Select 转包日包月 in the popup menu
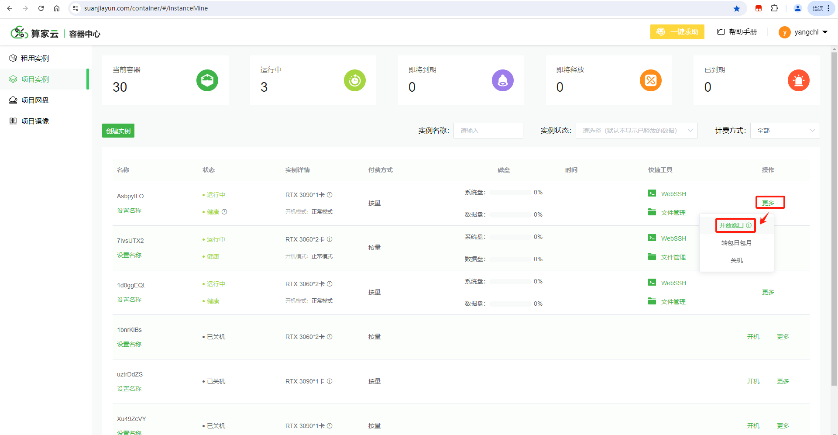838x435 pixels. click(736, 243)
